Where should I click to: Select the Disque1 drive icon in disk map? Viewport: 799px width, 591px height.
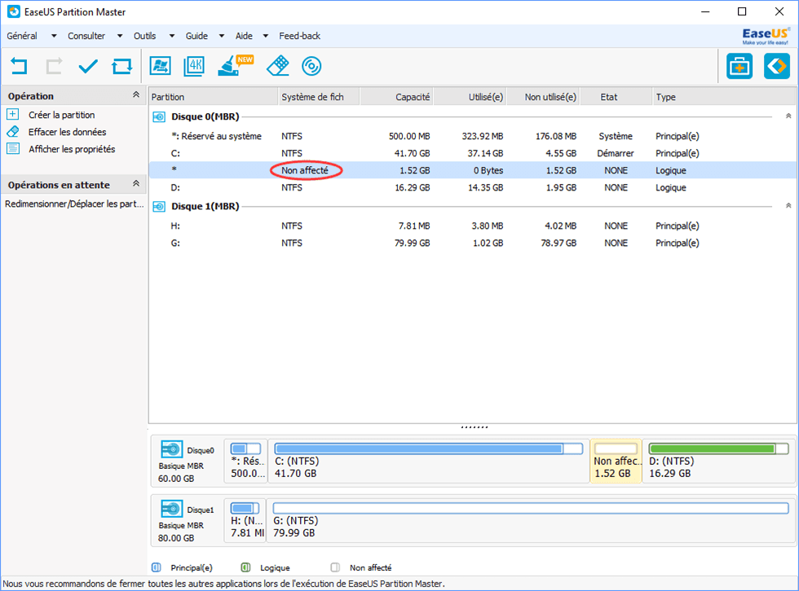click(172, 509)
